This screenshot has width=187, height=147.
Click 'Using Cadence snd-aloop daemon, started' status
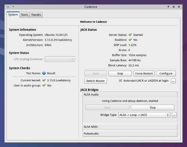point(130,101)
